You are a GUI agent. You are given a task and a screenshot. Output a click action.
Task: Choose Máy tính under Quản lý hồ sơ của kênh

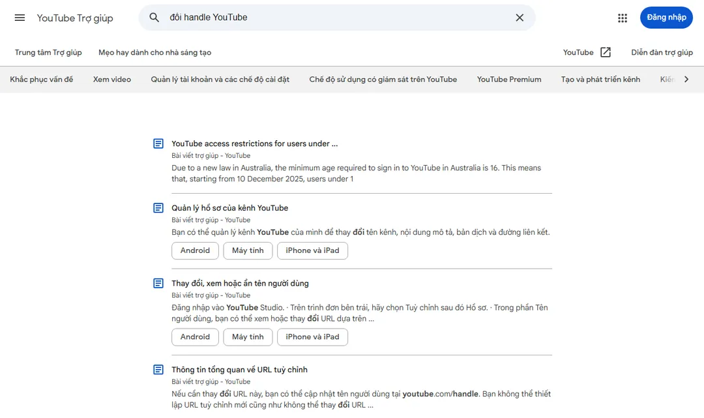pyautogui.click(x=248, y=250)
